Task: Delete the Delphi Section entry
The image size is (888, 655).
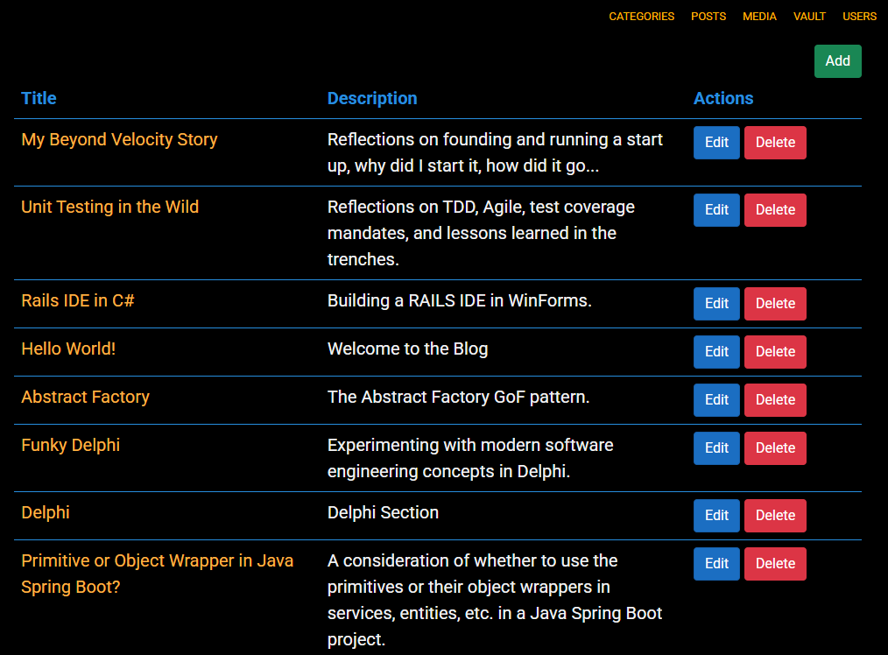Action: (x=775, y=515)
